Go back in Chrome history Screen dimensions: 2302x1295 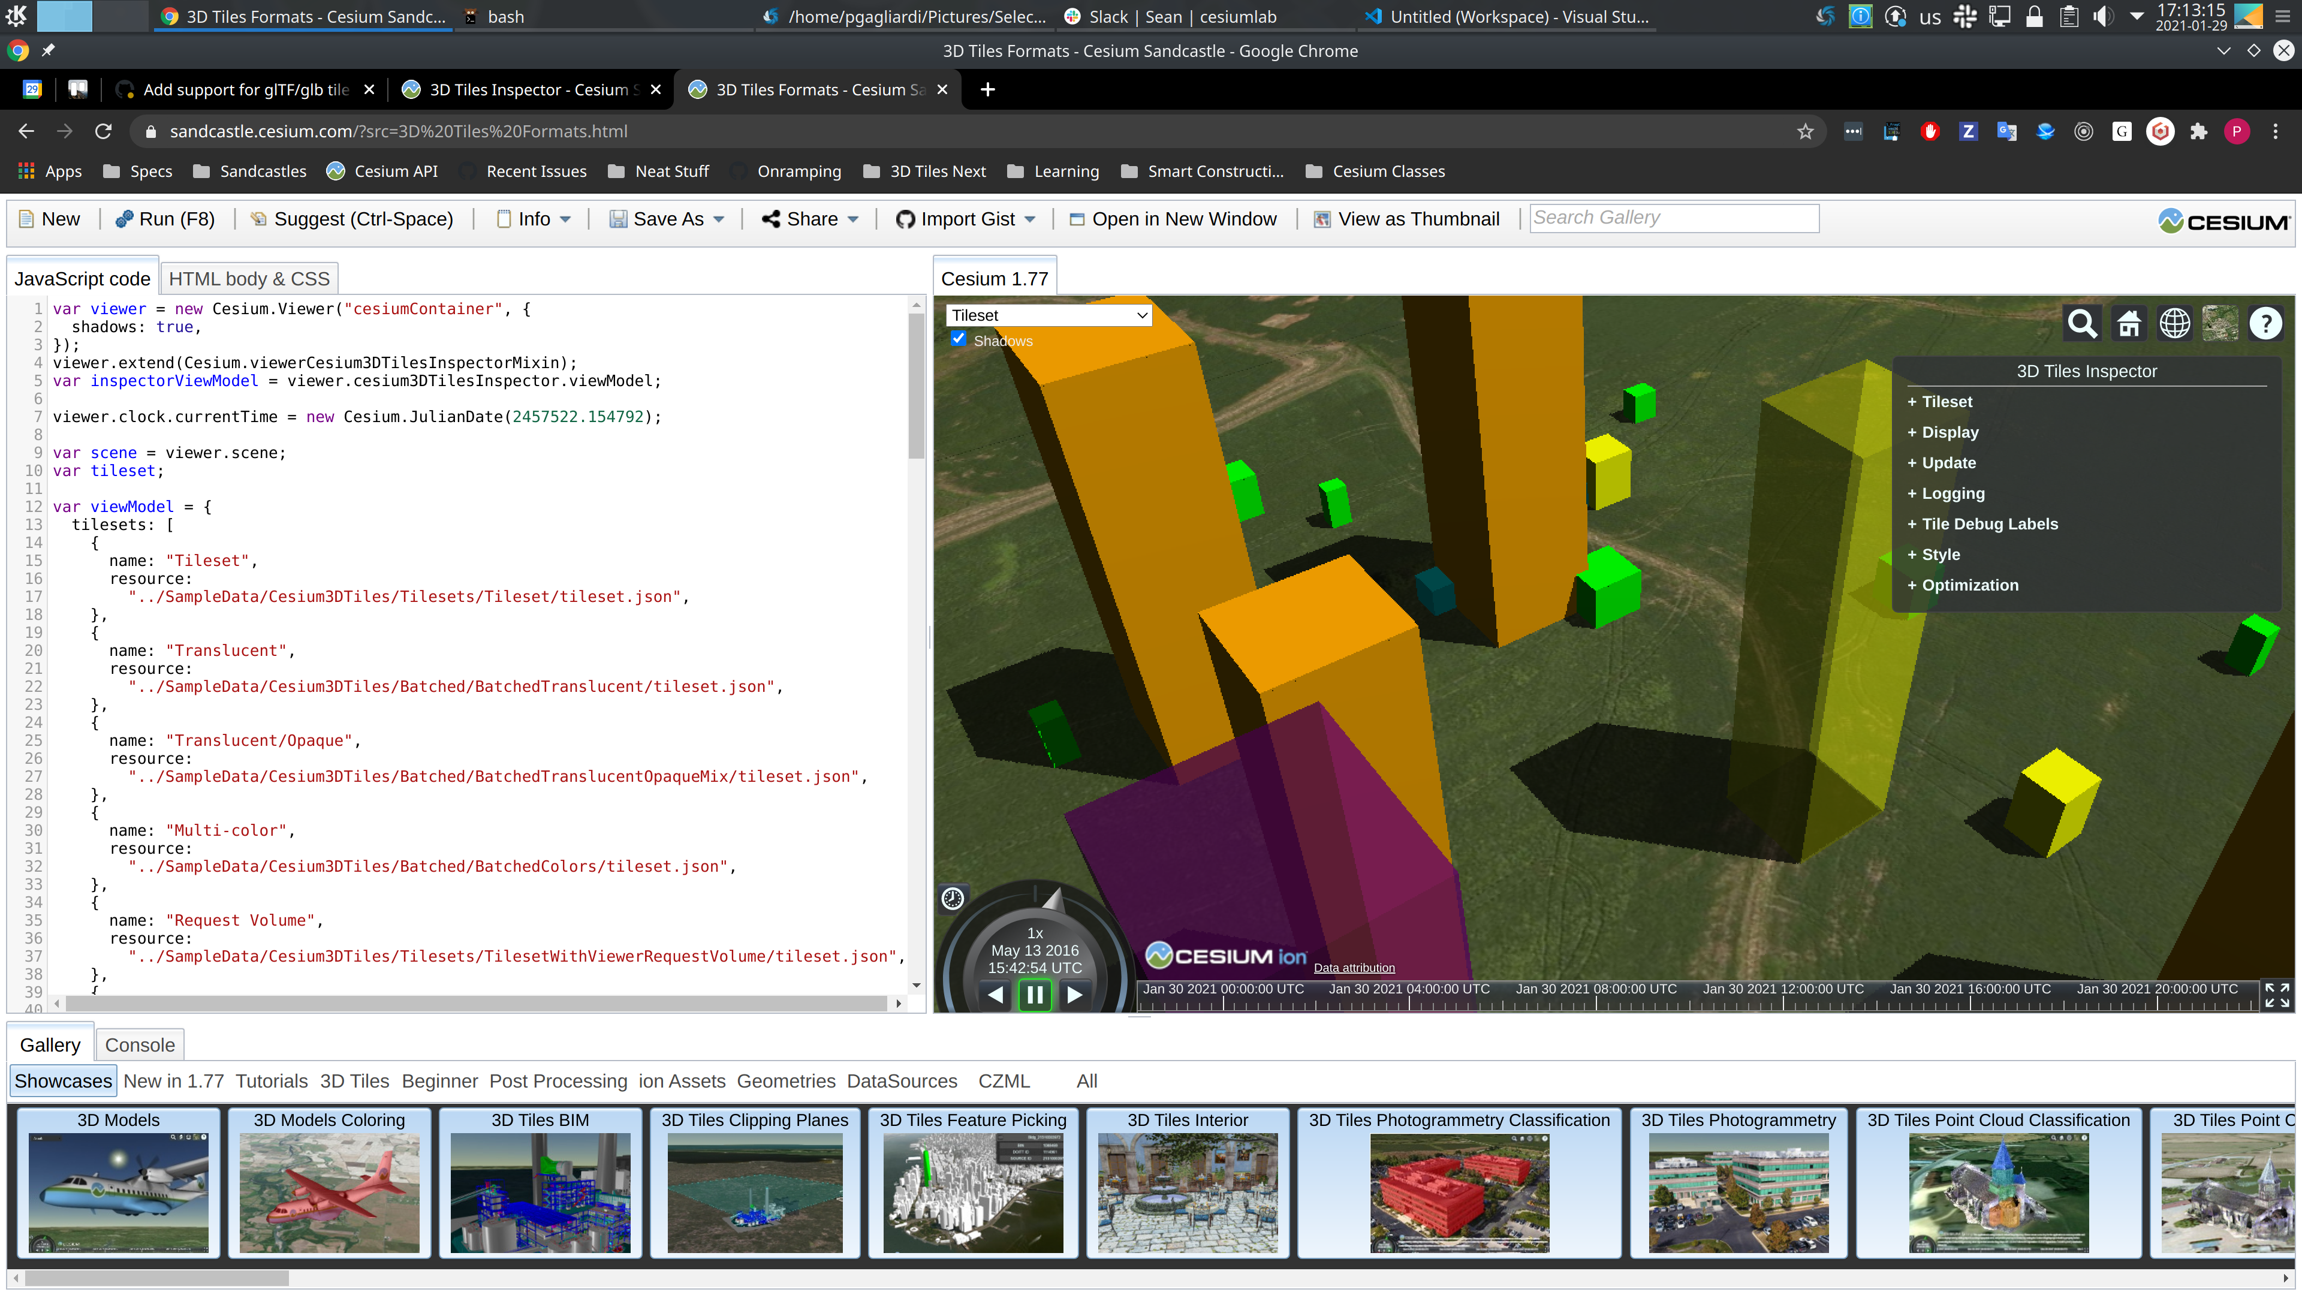(x=26, y=131)
